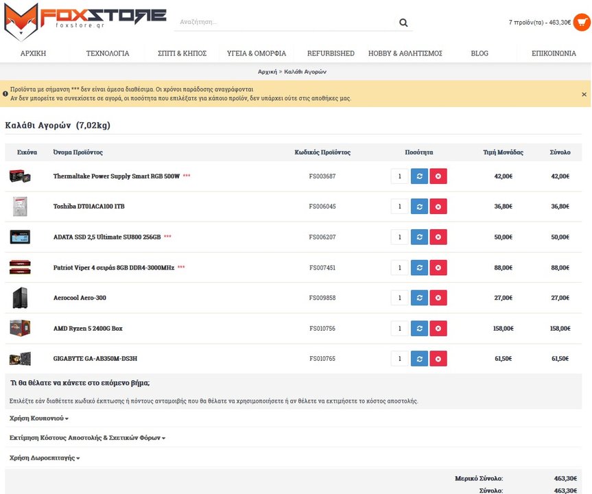Screen dimensions: 592x494
Task: Click the Αναζήτηση search field
Action: tap(285, 22)
